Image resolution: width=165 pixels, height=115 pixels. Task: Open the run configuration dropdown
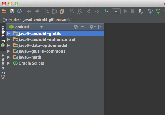click(116, 11)
